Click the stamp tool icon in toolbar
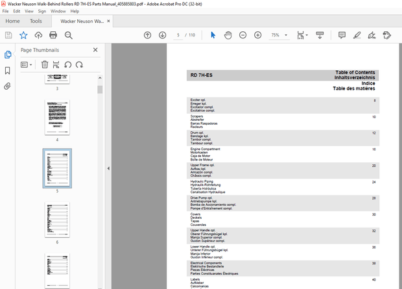This screenshot has height=289, width=402. 386,35
